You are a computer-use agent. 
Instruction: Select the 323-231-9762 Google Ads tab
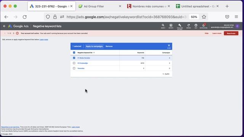click(51, 6)
